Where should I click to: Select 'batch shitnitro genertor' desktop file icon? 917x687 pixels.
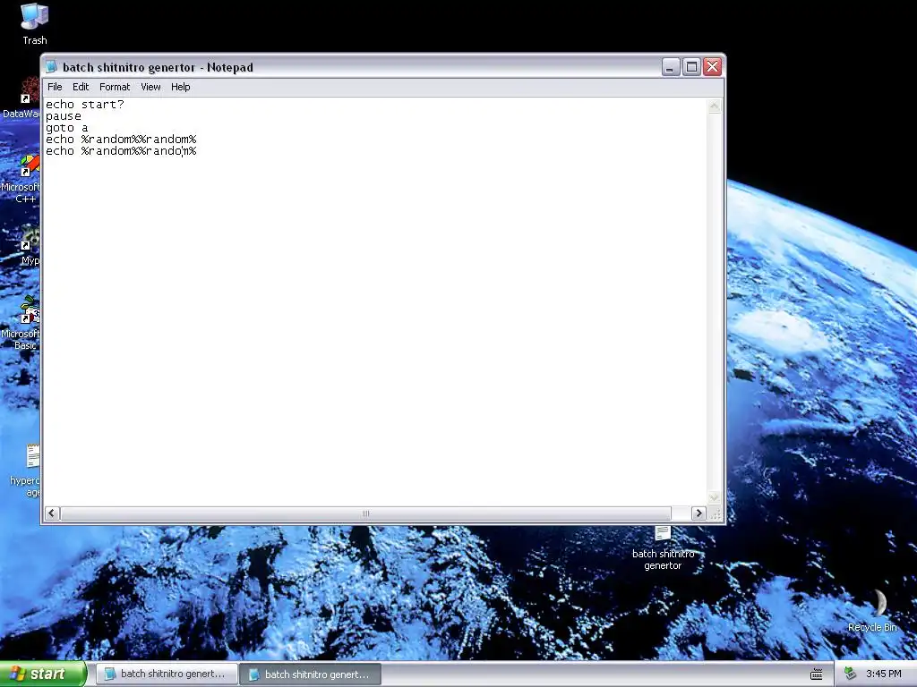click(x=663, y=548)
